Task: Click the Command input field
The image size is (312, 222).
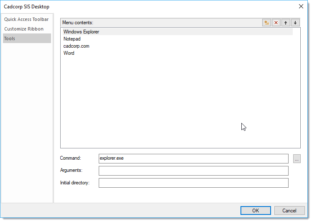Action: (x=193, y=158)
